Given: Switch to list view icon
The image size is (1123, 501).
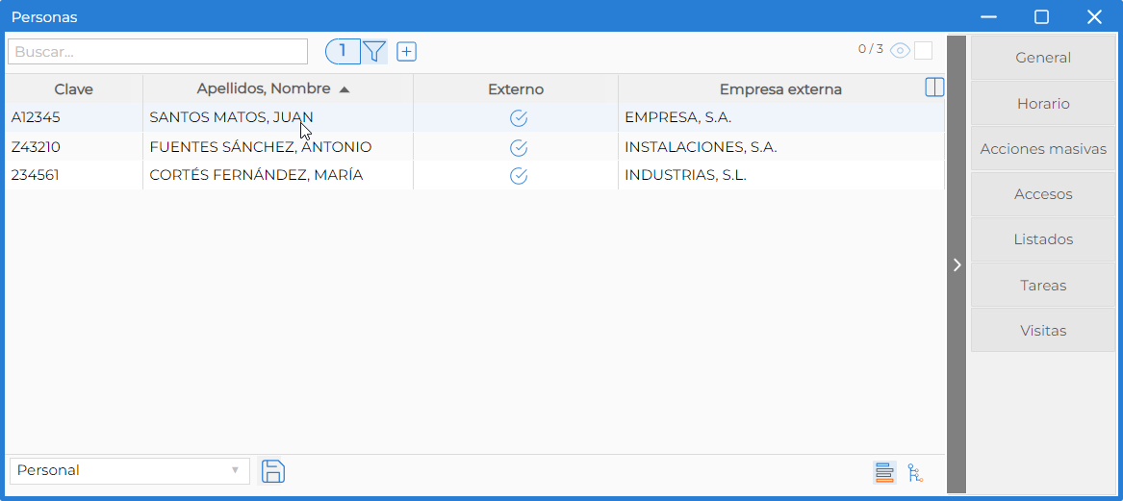Looking at the screenshot, I should pyautogui.click(x=884, y=472).
